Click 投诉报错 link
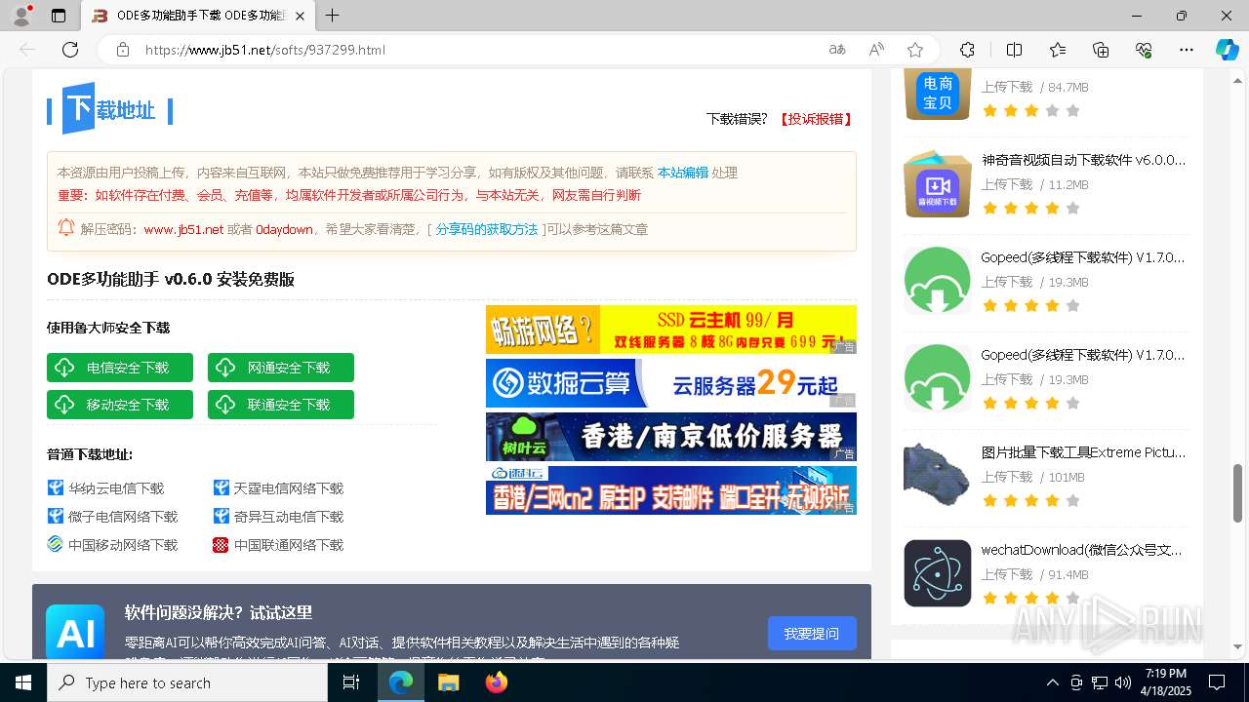 816,119
